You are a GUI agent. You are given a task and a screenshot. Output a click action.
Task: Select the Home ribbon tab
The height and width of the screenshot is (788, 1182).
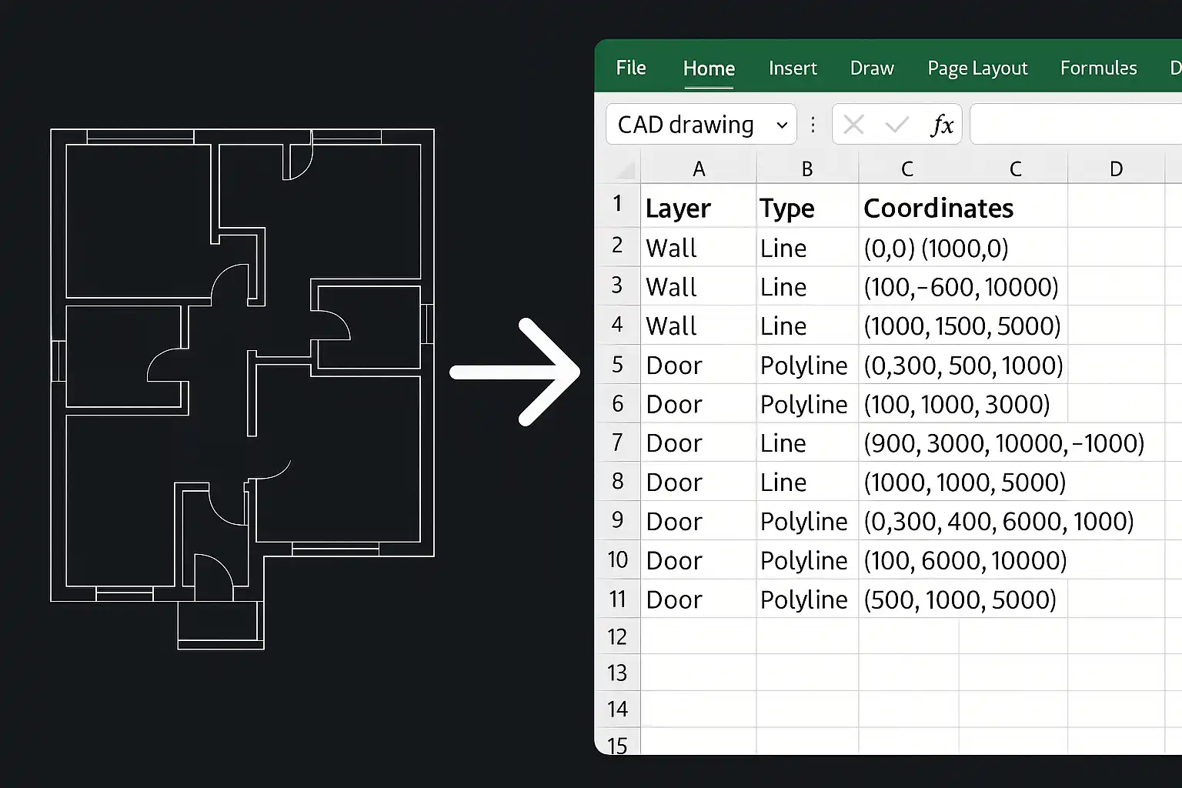(x=709, y=68)
